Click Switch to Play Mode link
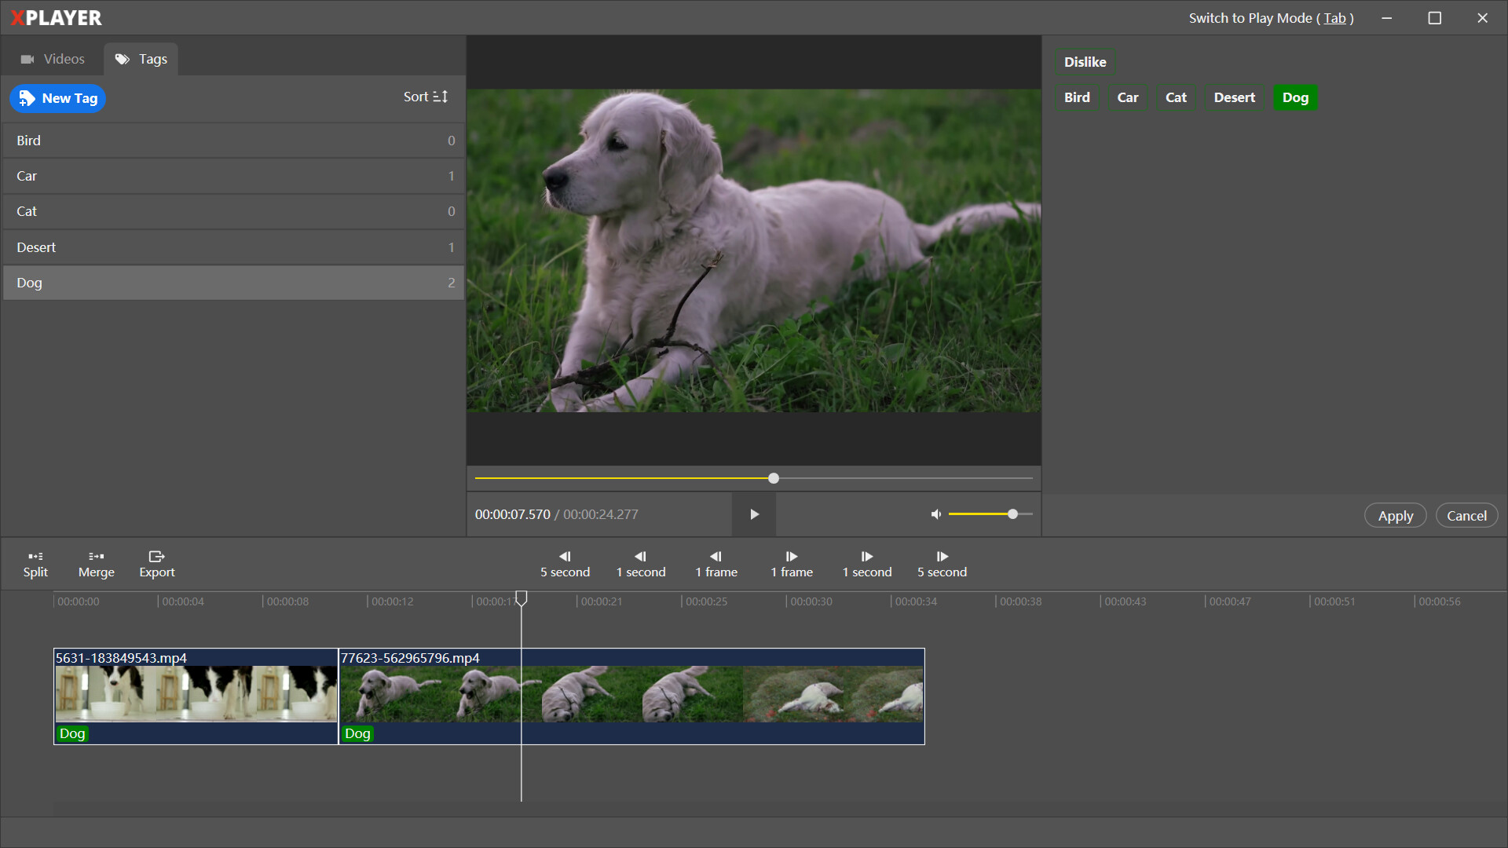The width and height of the screenshot is (1508, 848). point(1270,18)
